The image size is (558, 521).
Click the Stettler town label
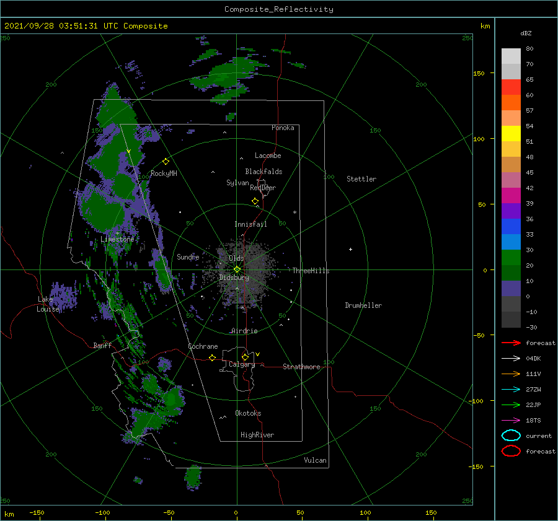coord(361,179)
